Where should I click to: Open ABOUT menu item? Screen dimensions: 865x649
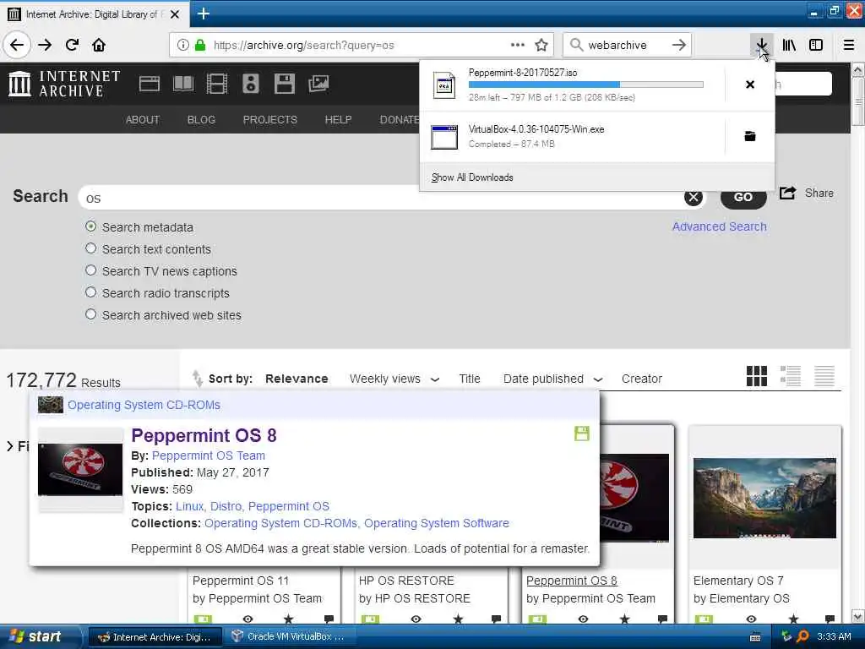pos(142,120)
